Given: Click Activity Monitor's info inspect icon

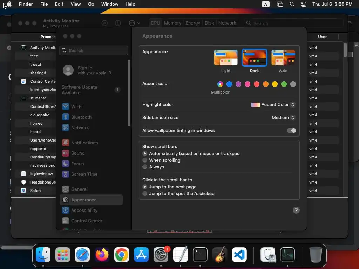Looking at the screenshot, I should coord(118,23).
